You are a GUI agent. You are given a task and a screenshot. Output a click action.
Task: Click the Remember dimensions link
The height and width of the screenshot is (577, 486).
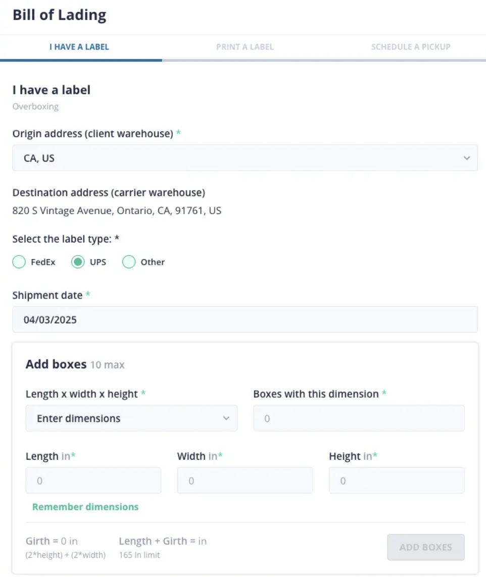[x=85, y=507]
